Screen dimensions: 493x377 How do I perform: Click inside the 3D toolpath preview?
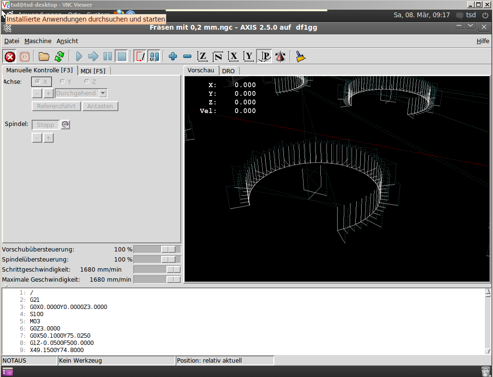pyautogui.click(x=337, y=179)
